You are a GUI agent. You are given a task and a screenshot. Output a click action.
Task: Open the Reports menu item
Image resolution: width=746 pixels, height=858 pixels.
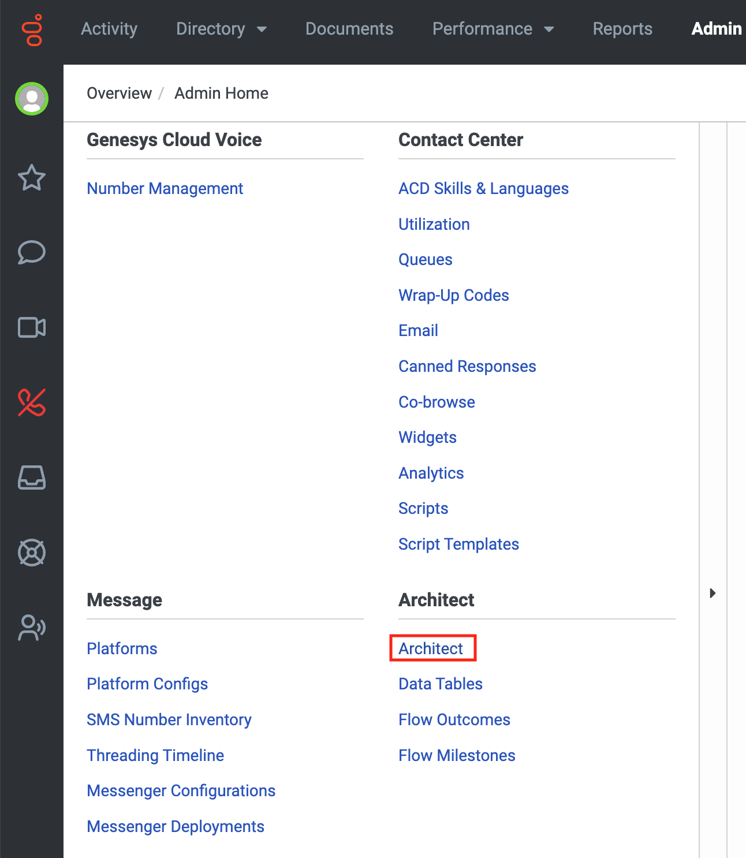click(622, 29)
